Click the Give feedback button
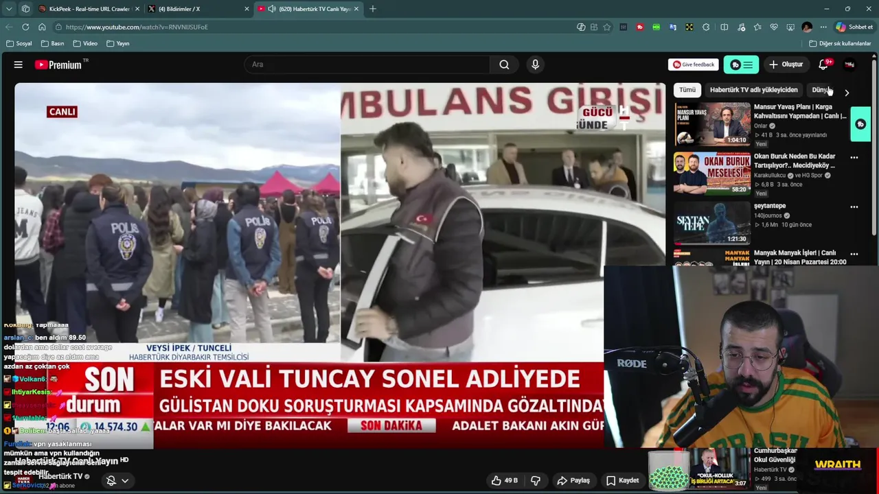879x494 pixels. [x=694, y=64]
